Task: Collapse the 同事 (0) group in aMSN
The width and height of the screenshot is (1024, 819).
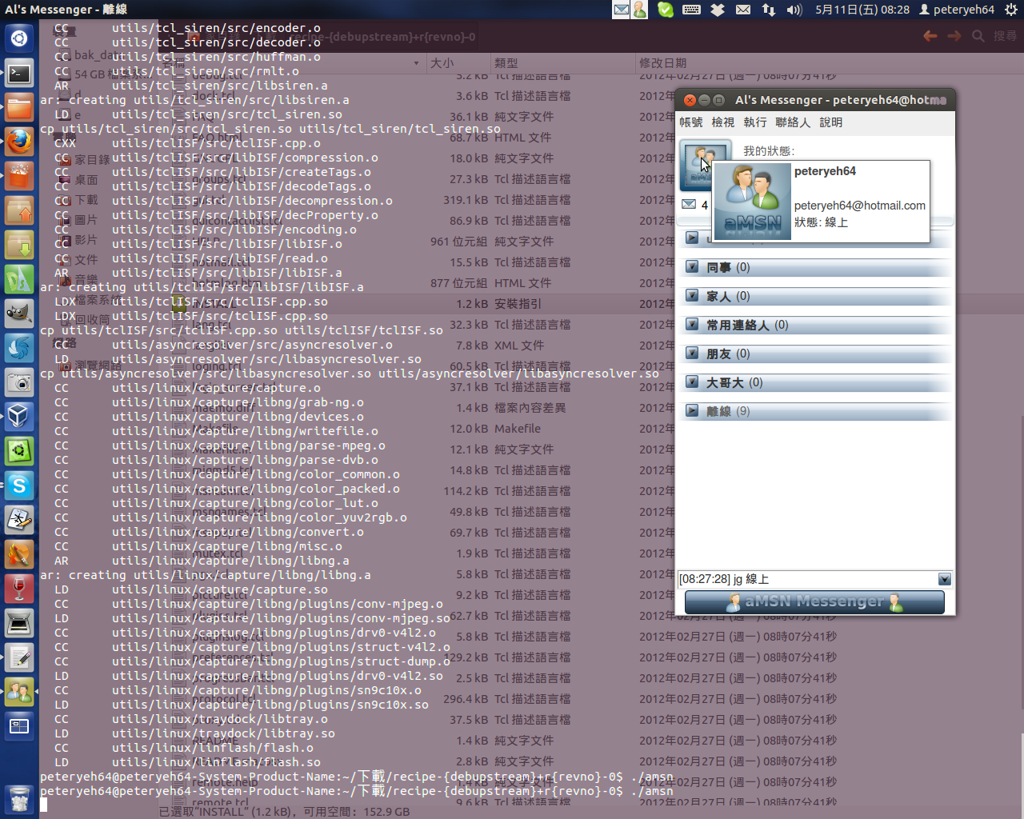Action: [x=692, y=267]
